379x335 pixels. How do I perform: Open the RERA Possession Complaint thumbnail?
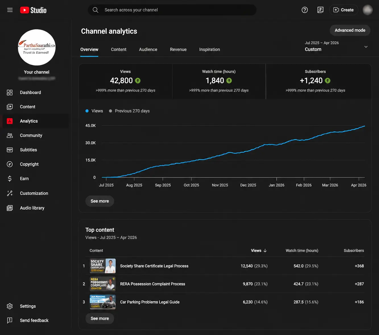click(x=103, y=284)
